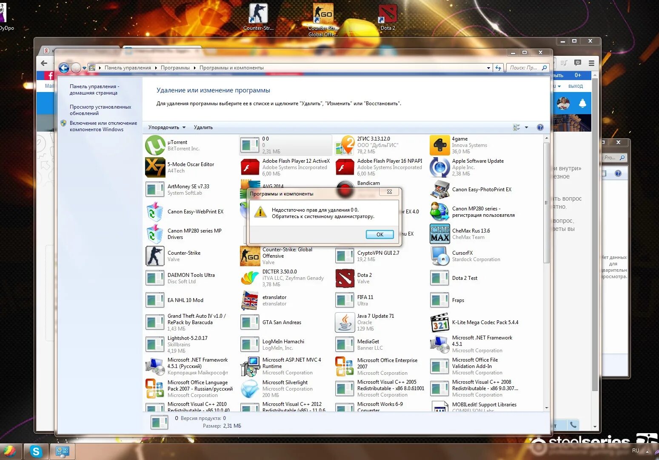The width and height of the screenshot is (659, 460).
Task: Click the CursorFX program icon
Action: click(x=439, y=256)
